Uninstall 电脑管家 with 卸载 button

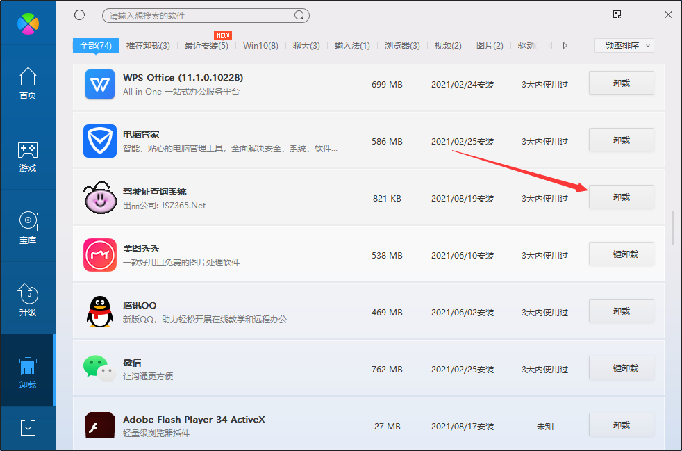click(621, 140)
